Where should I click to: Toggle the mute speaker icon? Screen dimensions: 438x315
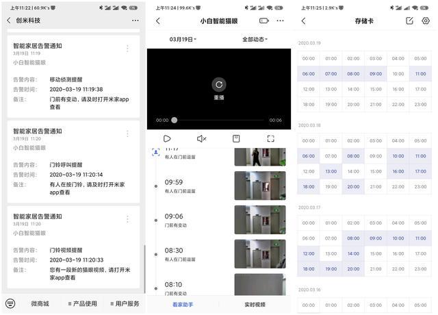pos(202,138)
